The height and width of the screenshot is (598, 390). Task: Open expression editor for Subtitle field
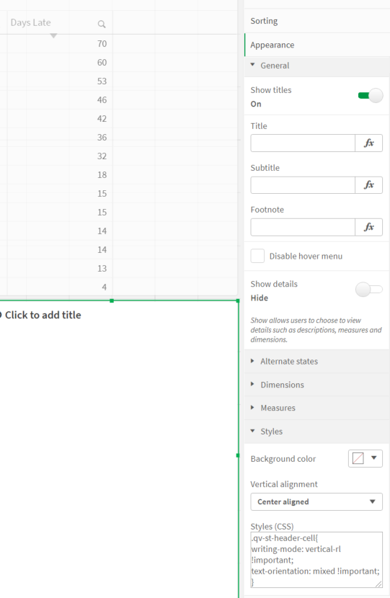pyautogui.click(x=368, y=185)
